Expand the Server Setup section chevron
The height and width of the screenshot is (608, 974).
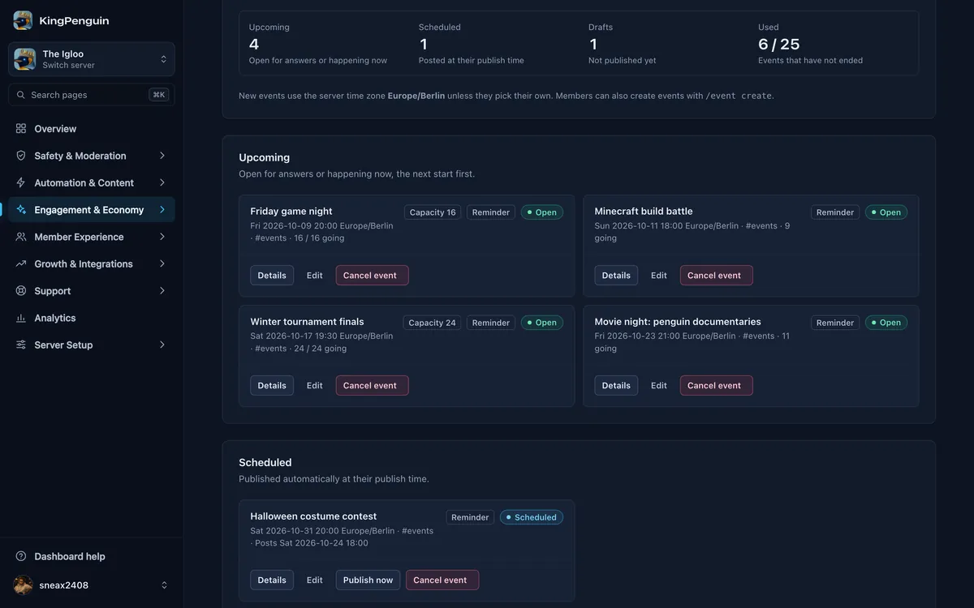point(162,345)
